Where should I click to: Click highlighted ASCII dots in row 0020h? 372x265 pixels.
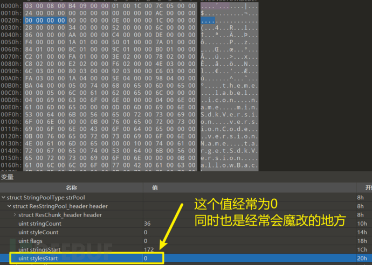coord(208,20)
